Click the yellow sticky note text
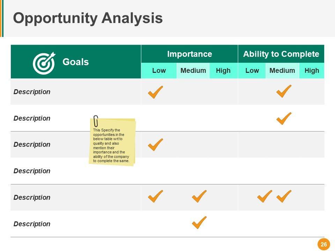 (111, 145)
